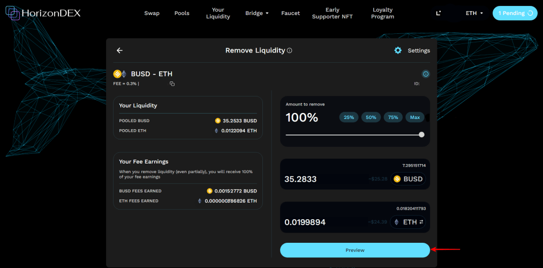The image size is (543, 268).
Task: Select the 75% amount preset
Action: pyautogui.click(x=393, y=117)
